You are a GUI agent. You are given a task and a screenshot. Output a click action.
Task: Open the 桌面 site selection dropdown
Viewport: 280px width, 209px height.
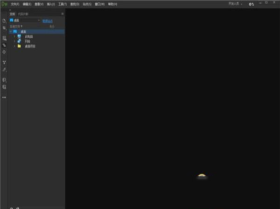[x=25, y=21]
